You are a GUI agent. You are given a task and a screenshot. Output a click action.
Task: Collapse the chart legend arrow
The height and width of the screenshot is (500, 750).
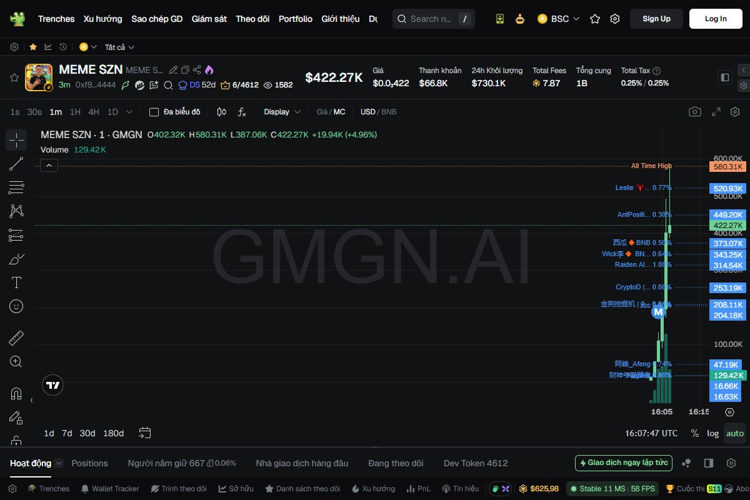coord(49,166)
